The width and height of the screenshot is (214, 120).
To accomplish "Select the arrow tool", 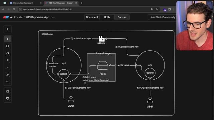I will (x=8, y=60).
